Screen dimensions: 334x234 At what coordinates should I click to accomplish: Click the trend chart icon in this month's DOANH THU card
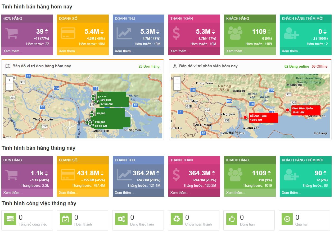(x=124, y=174)
